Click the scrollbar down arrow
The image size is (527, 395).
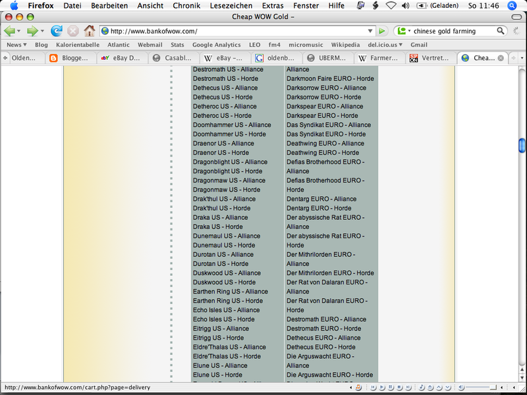(522, 377)
